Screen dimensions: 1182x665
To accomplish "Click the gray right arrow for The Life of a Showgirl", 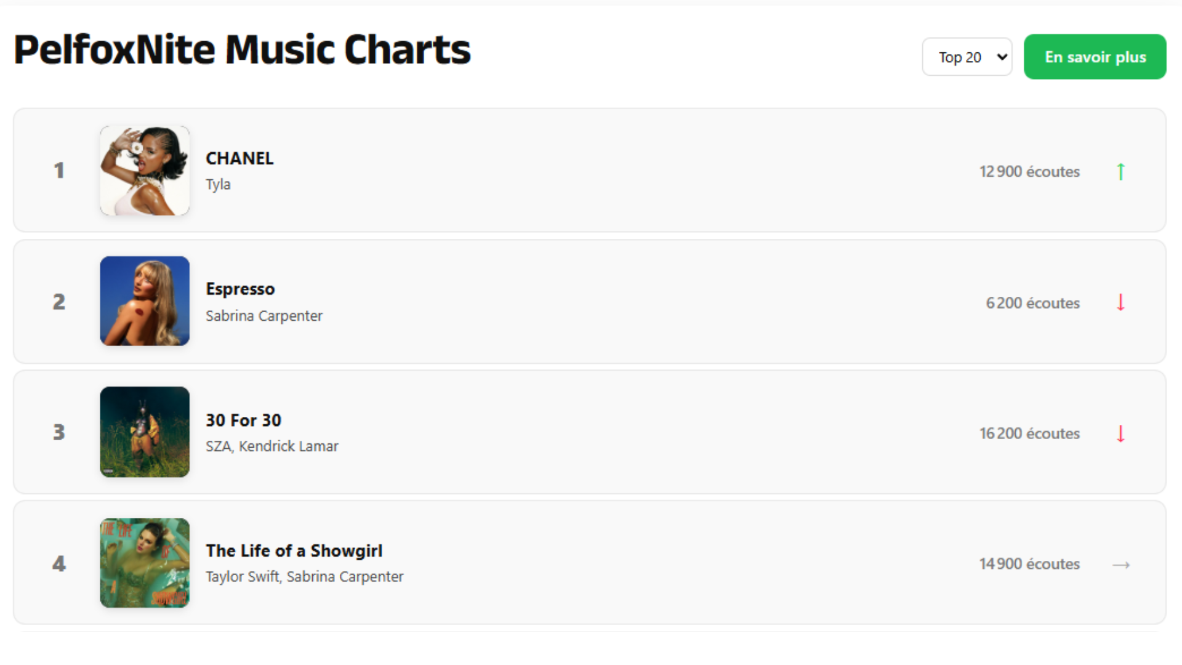I will [1122, 564].
